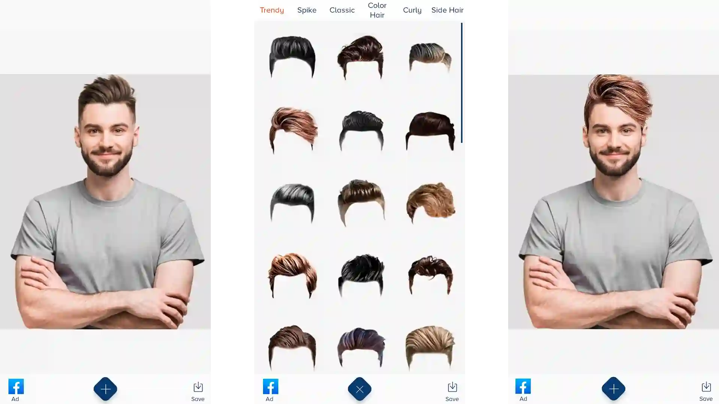The height and width of the screenshot is (404, 719).
Task: Click the blue plus Add icon left
Action: [x=105, y=389]
